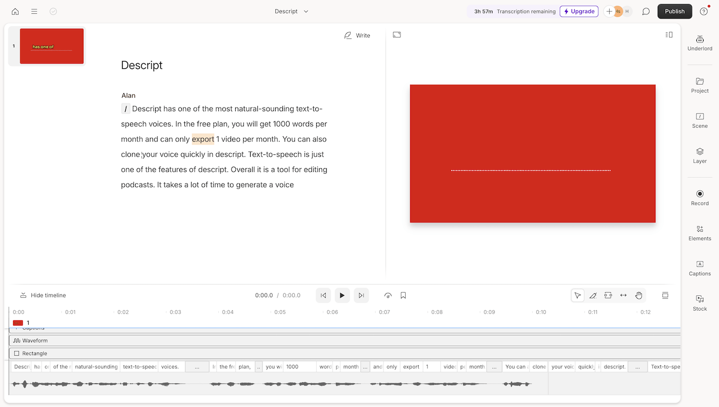Open the Descript project name dropdown
Viewport: 719px width, 407px height.
[x=292, y=11]
